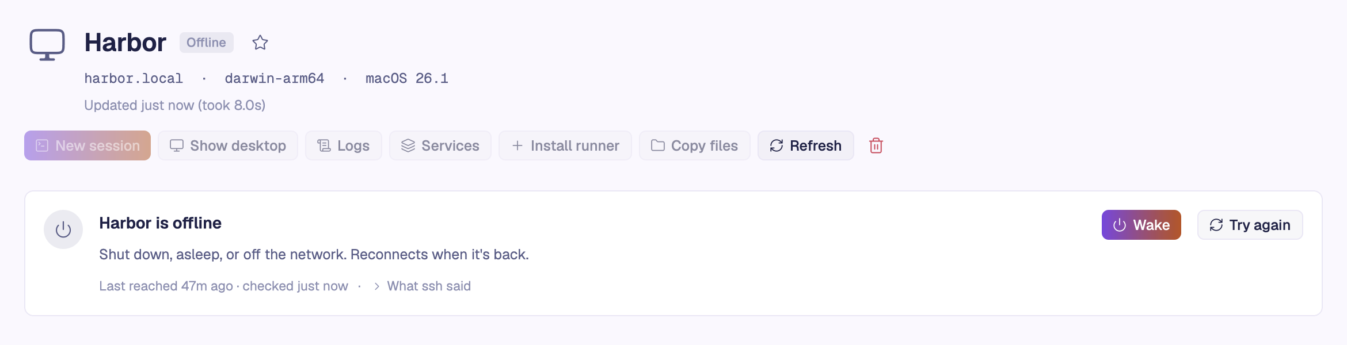Refresh the machine status

click(806, 145)
